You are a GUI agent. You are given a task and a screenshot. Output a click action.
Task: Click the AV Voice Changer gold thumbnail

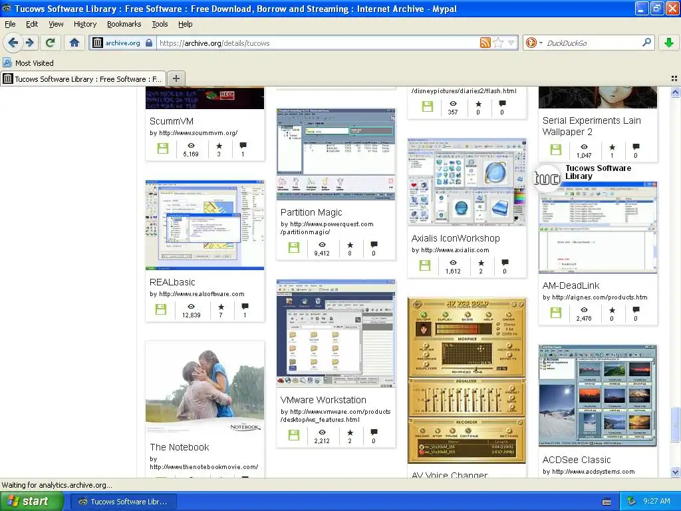(467, 381)
